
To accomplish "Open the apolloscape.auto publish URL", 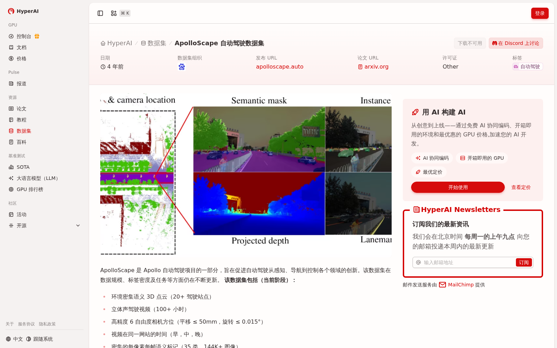I will tap(280, 66).
